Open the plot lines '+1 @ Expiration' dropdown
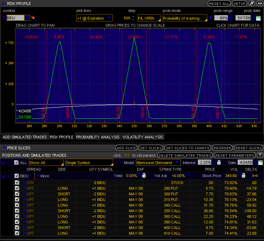Screen dimensions: 264x241 tap(94, 18)
